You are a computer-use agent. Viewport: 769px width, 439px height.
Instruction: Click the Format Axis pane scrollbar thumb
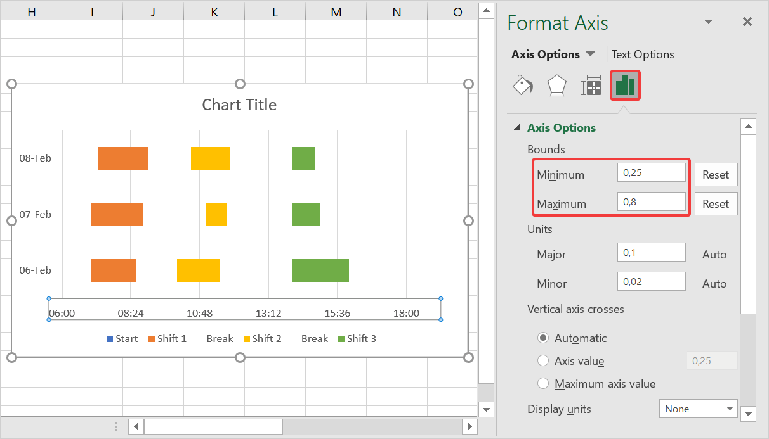click(749, 224)
